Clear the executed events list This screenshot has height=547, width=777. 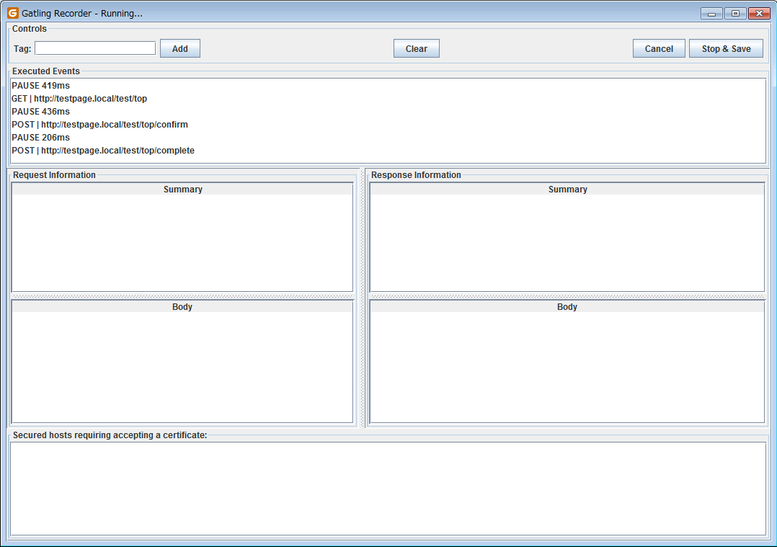click(417, 48)
